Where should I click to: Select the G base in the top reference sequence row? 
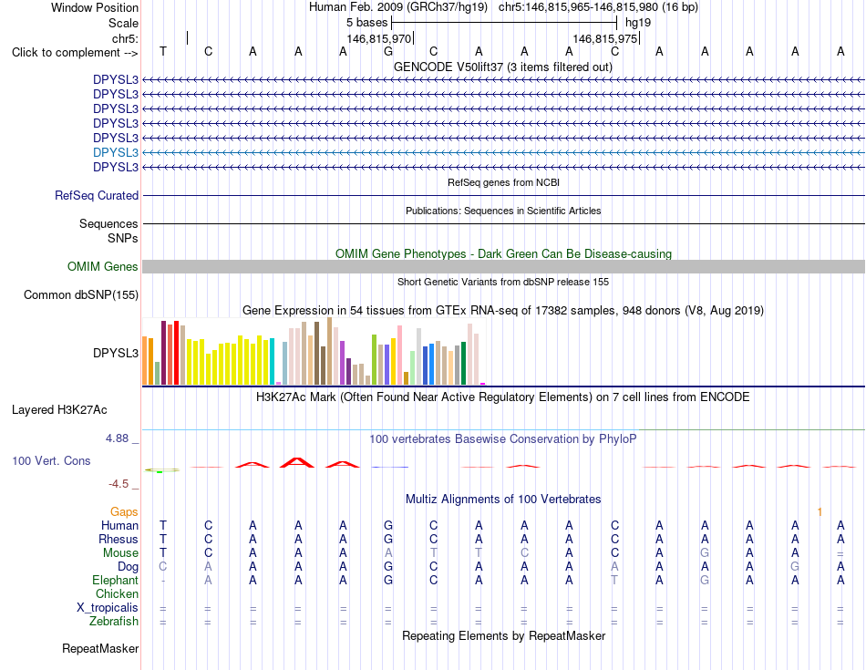[x=388, y=51]
